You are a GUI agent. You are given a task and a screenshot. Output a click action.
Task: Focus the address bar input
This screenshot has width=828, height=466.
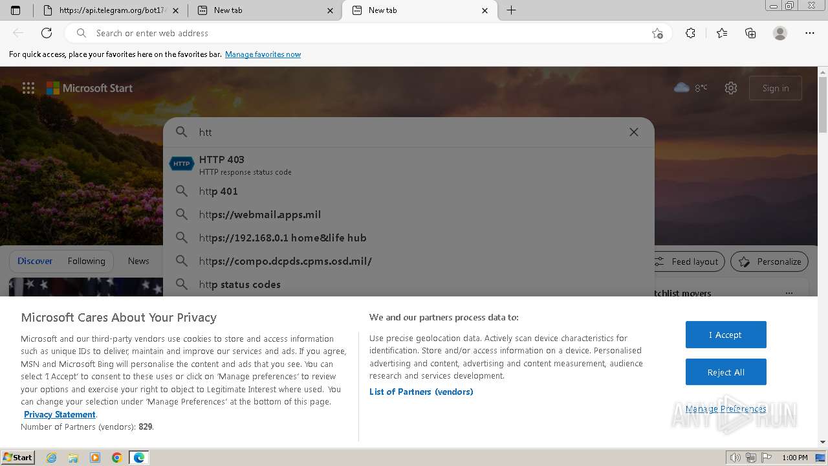(x=369, y=33)
